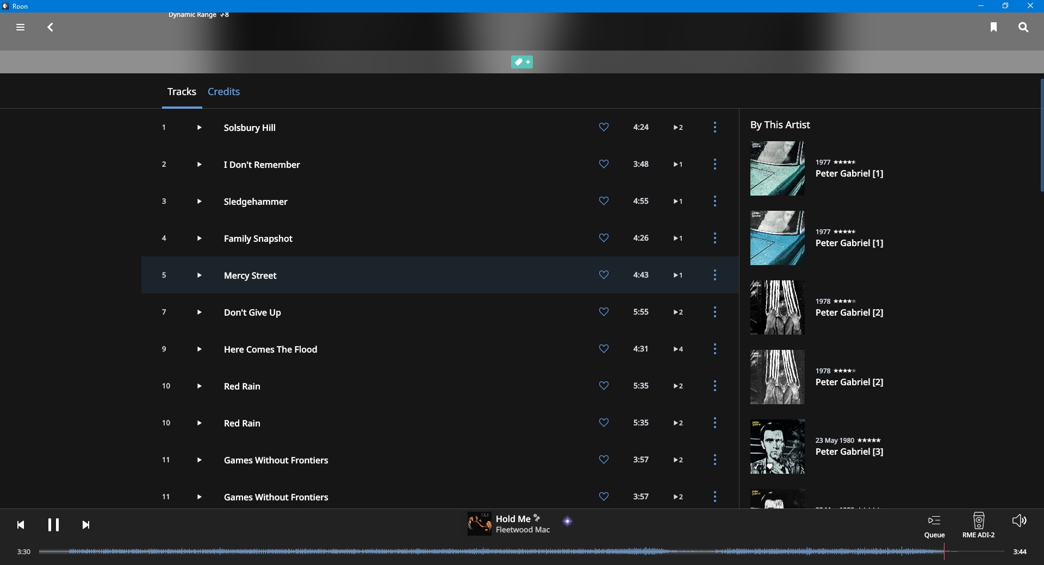Open the play Queue
This screenshot has height=565, width=1044.
point(935,526)
